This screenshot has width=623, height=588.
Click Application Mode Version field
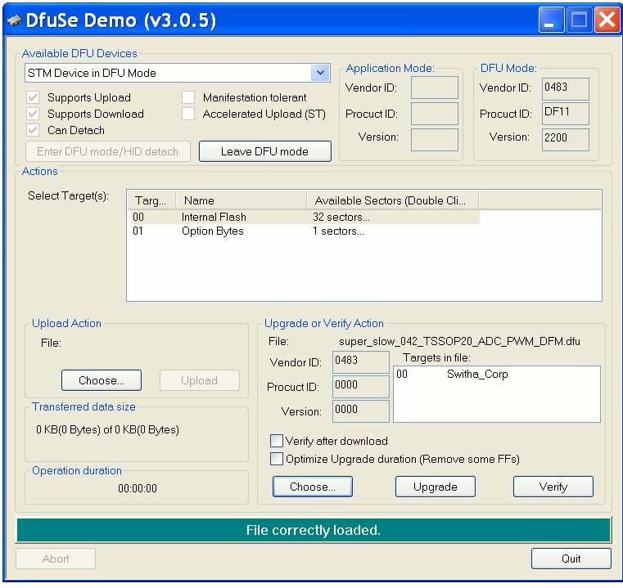click(434, 140)
